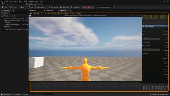Open the Cmd console dropdown

point(25,94)
